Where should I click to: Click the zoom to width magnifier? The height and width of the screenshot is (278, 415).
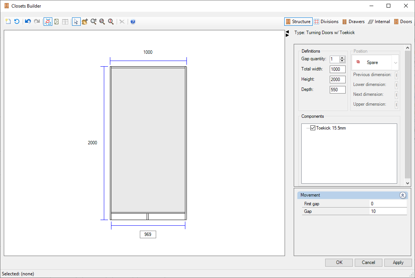coord(102,22)
